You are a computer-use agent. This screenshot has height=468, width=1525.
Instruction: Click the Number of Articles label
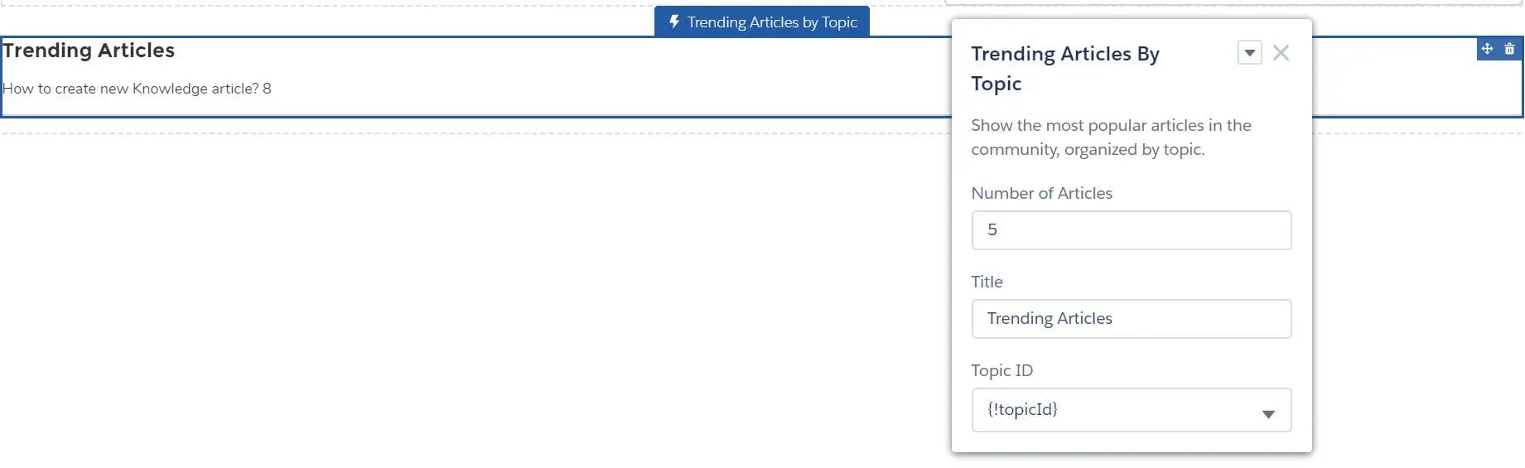coord(1042,193)
